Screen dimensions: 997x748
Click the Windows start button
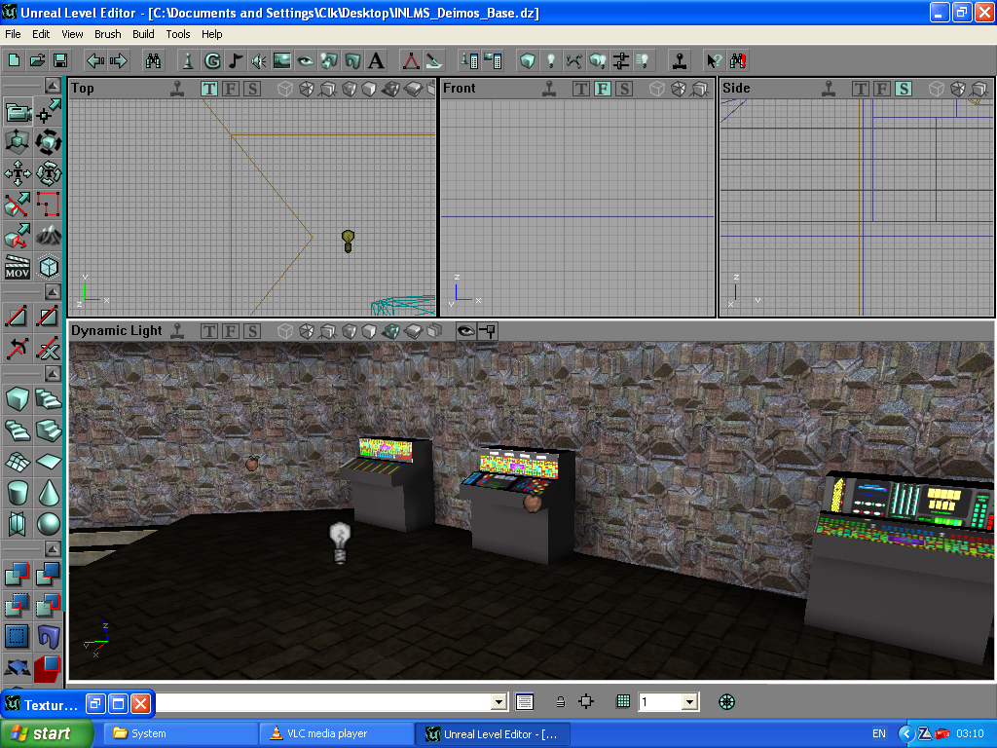[47, 733]
